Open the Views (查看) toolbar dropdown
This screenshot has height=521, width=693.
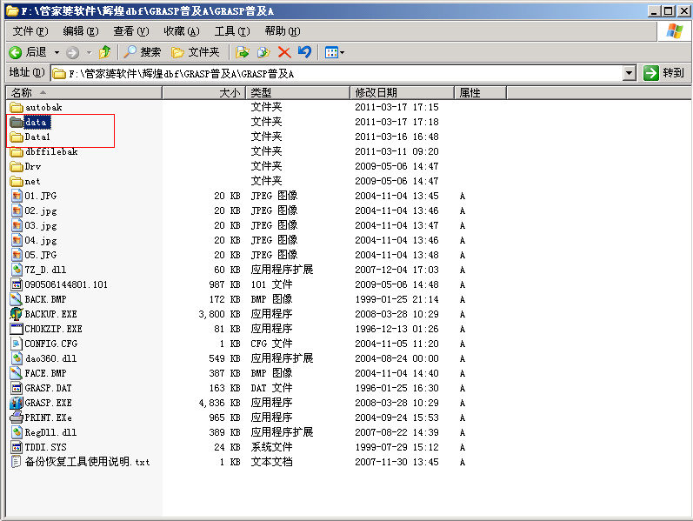click(334, 52)
